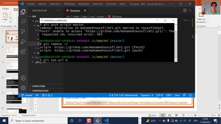Open Idées de conception in PowerPoint
Image resolution: width=221 pixels, height=124 pixels.
201,18
